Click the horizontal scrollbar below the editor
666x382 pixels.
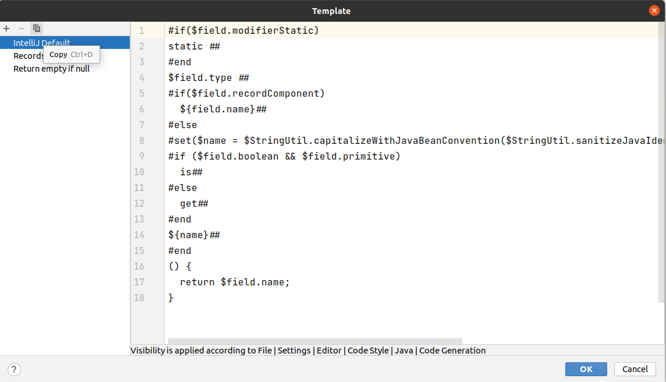(314, 341)
